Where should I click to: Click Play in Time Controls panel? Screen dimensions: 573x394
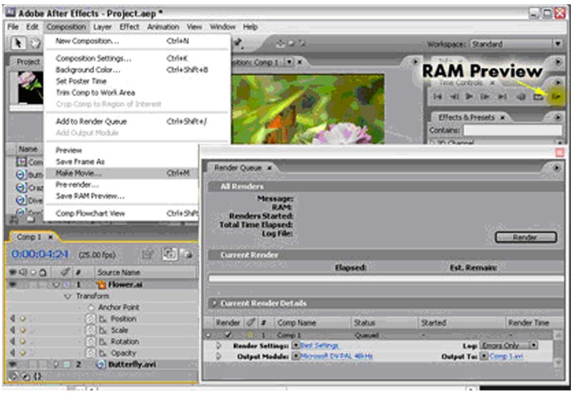tap(469, 97)
